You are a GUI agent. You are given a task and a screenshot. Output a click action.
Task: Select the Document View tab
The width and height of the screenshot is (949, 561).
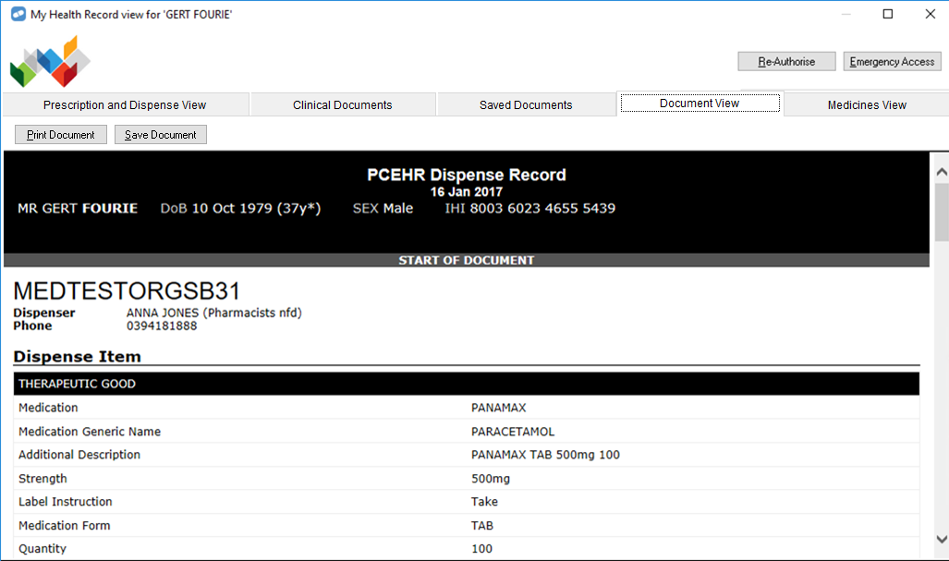700,104
